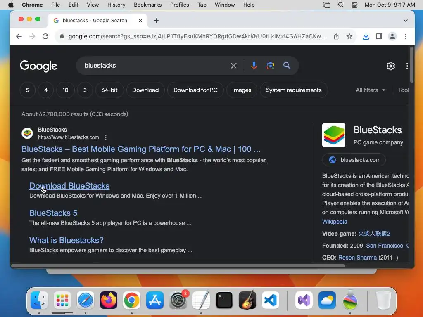Click the magnifier search button

click(287, 66)
